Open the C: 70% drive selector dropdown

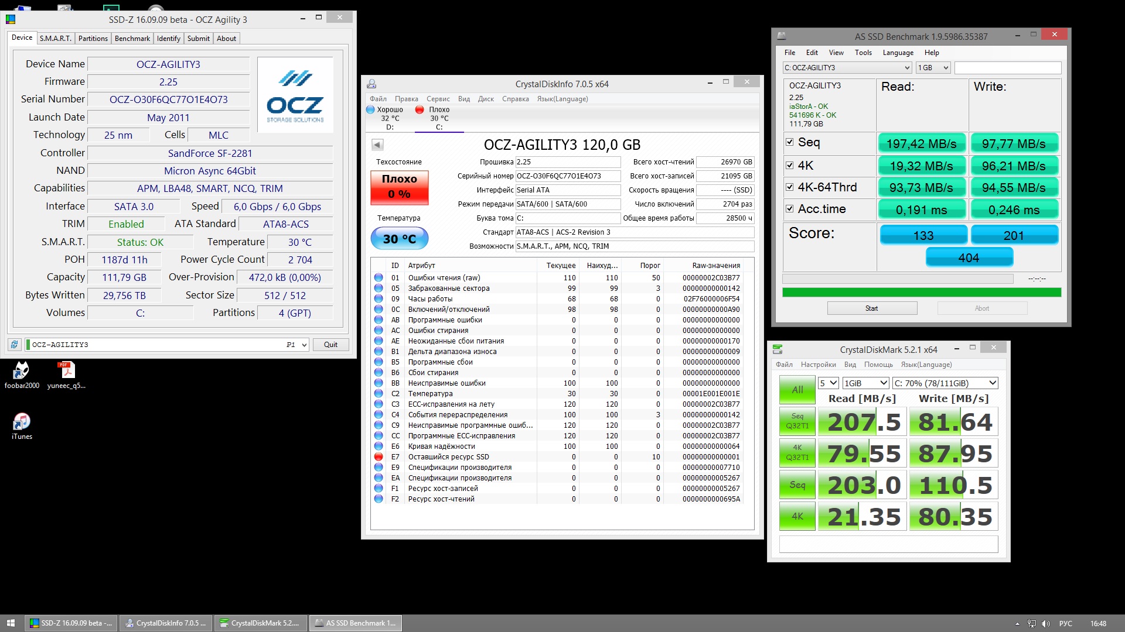[945, 383]
